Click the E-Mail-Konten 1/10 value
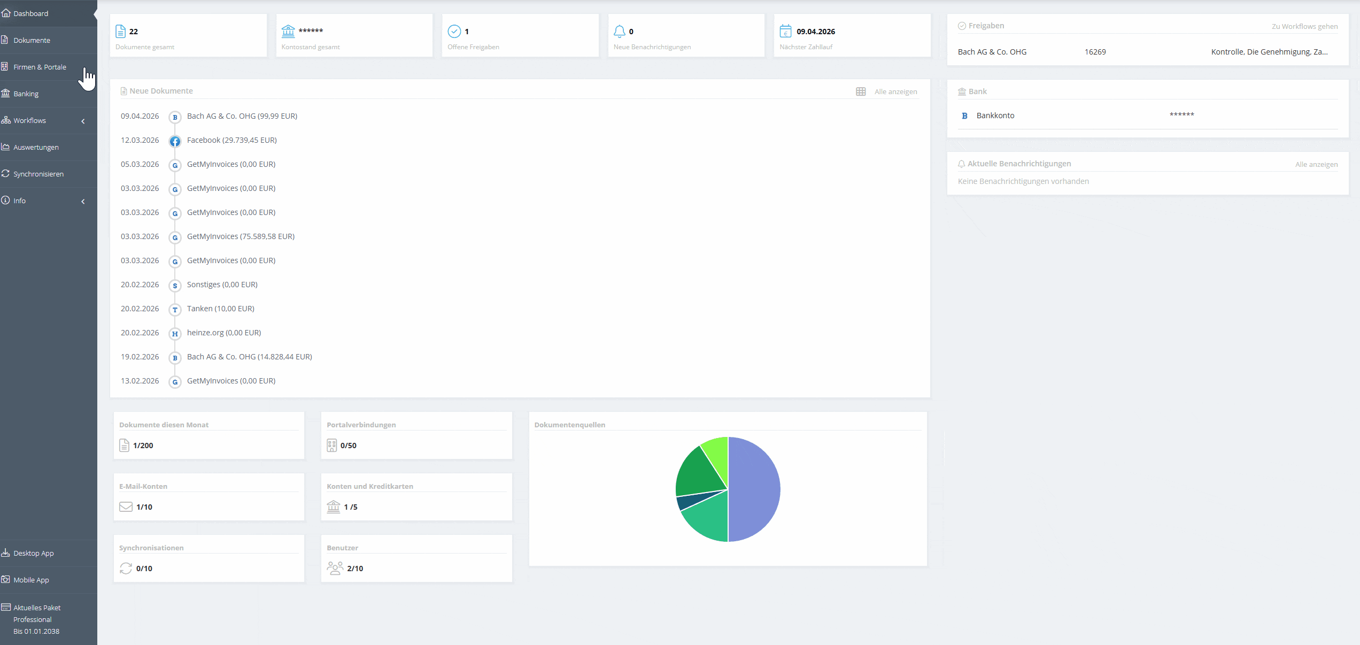The width and height of the screenshot is (1360, 645). click(144, 507)
